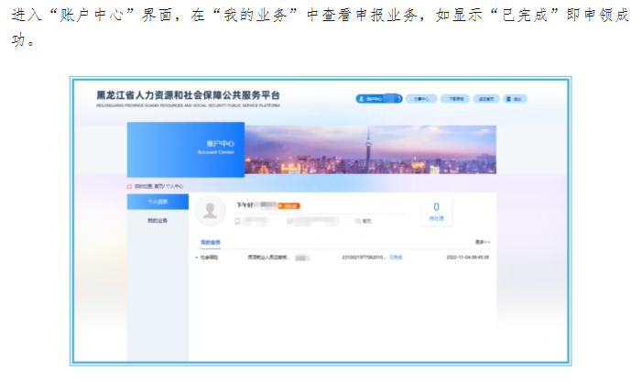Click the 社会保险 business record row
642x385 pixels.
343,258
